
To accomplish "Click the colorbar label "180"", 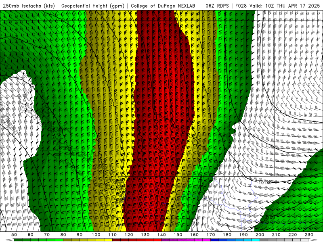I will [x=227, y=235].
